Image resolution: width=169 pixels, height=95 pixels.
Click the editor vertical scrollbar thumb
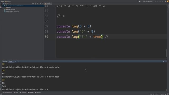coord(167,53)
